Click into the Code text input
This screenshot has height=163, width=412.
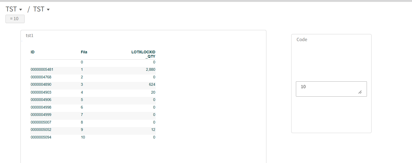[x=331, y=89]
